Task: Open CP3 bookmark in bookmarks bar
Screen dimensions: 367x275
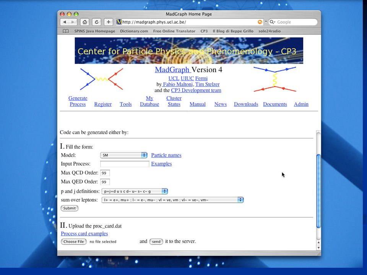Action: (204, 31)
